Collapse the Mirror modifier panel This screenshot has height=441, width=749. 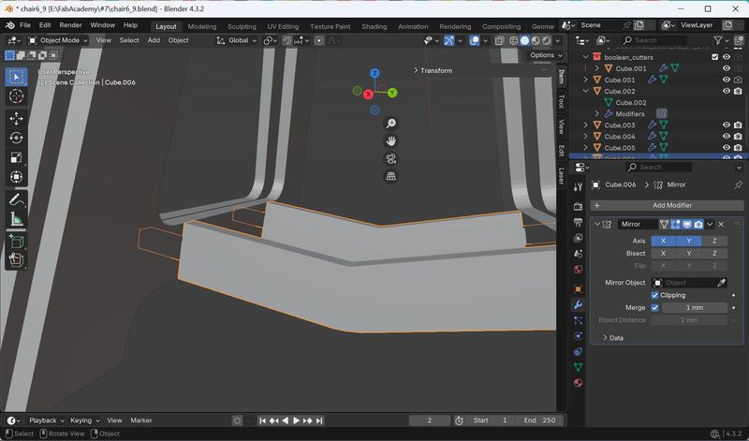pos(597,224)
